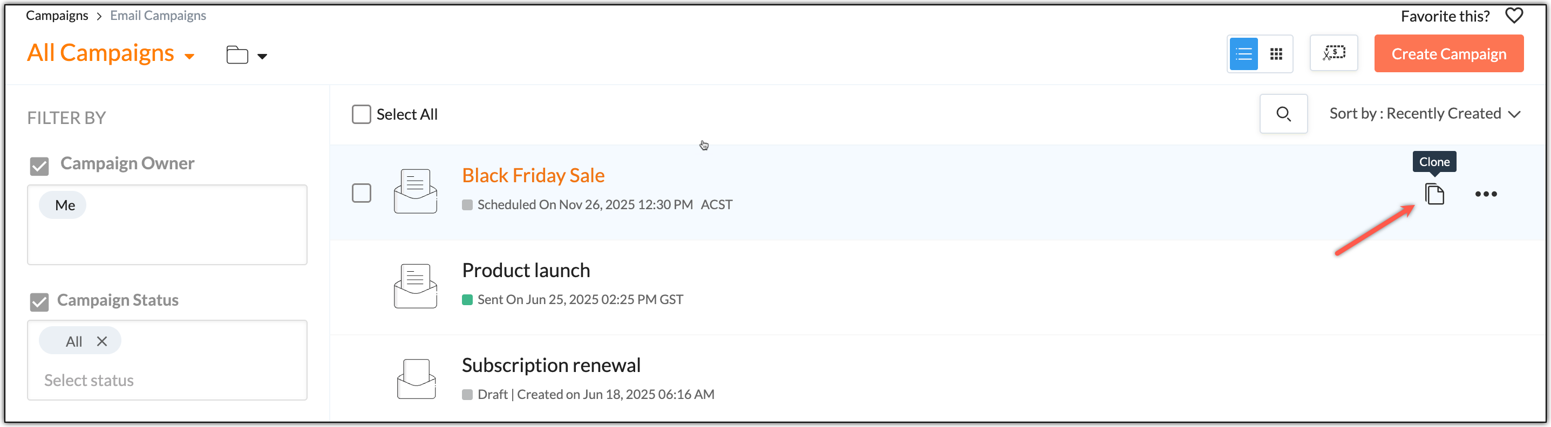Open Email Campaigns breadcrumb
The width and height of the screenshot is (1551, 427).
click(x=158, y=16)
